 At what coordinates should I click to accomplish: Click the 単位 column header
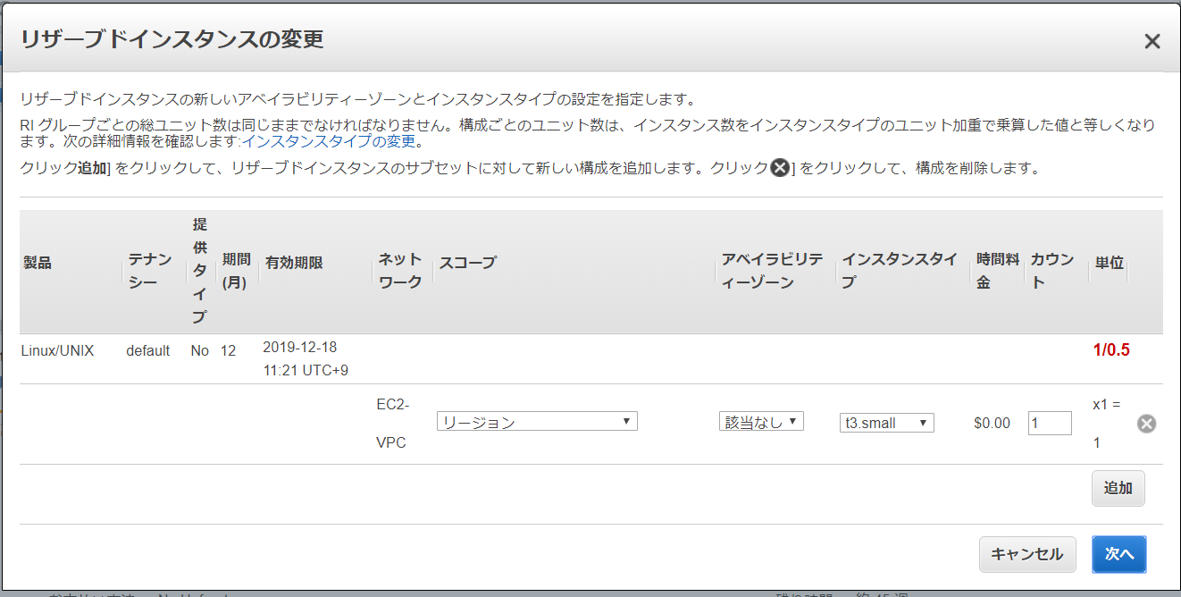(1109, 263)
